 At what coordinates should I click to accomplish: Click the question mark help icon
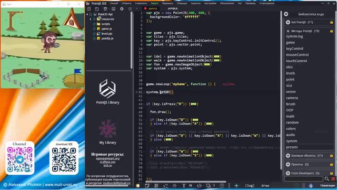point(222,185)
